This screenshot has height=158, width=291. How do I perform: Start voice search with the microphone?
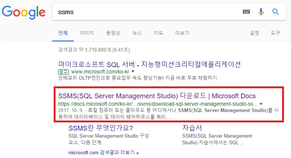pos(261,12)
